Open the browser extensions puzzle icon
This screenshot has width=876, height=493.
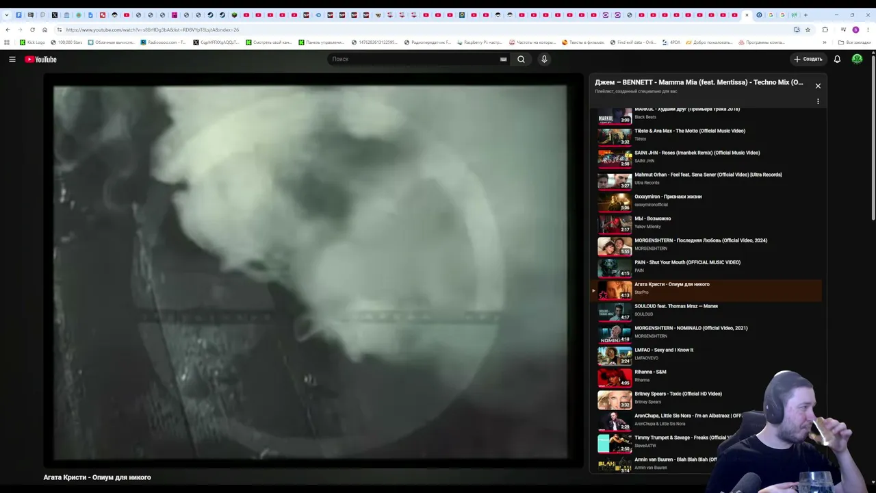(825, 29)
